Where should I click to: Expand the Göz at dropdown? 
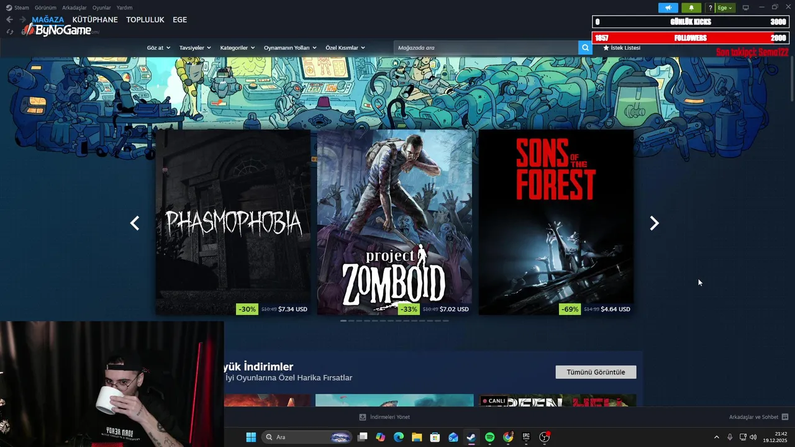(x=158, y=48)
